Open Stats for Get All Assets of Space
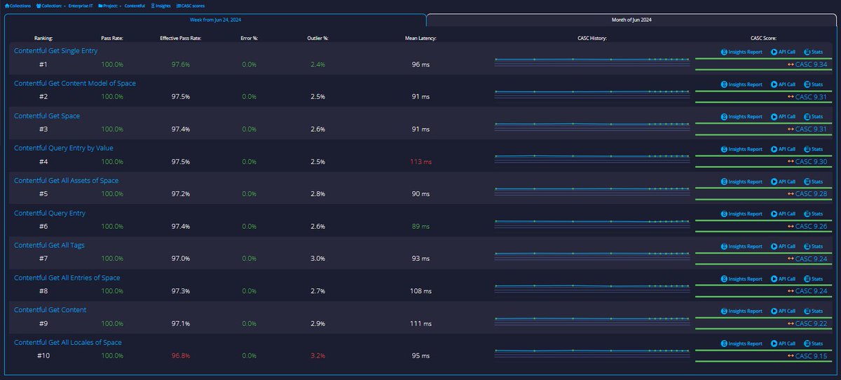Image resolution: width=841 pixels, height=380 pixels. pos(813,181)
